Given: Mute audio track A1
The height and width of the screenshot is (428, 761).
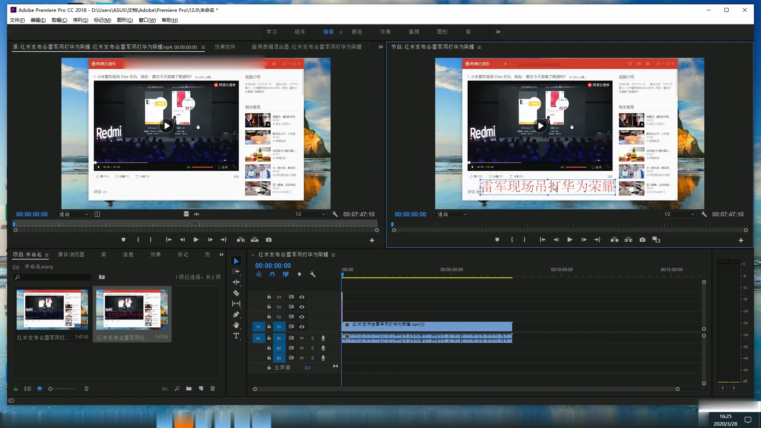Looking at the screenshot, I should (302, 338).
